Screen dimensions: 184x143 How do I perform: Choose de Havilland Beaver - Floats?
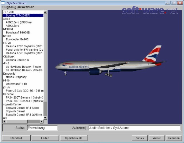(x=23, y=67)
